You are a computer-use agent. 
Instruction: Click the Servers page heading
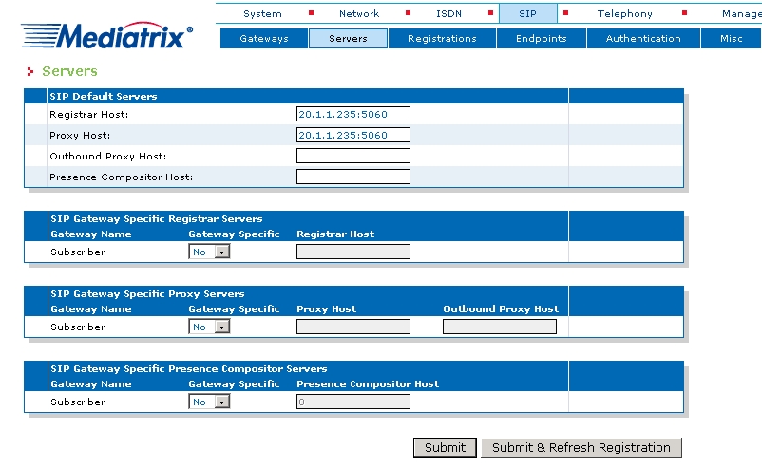(x=69, y=71)
